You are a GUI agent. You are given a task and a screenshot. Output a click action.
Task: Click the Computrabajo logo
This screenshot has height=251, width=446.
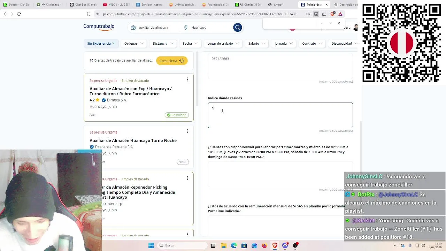pyautogui.click(x=99, y=27)
